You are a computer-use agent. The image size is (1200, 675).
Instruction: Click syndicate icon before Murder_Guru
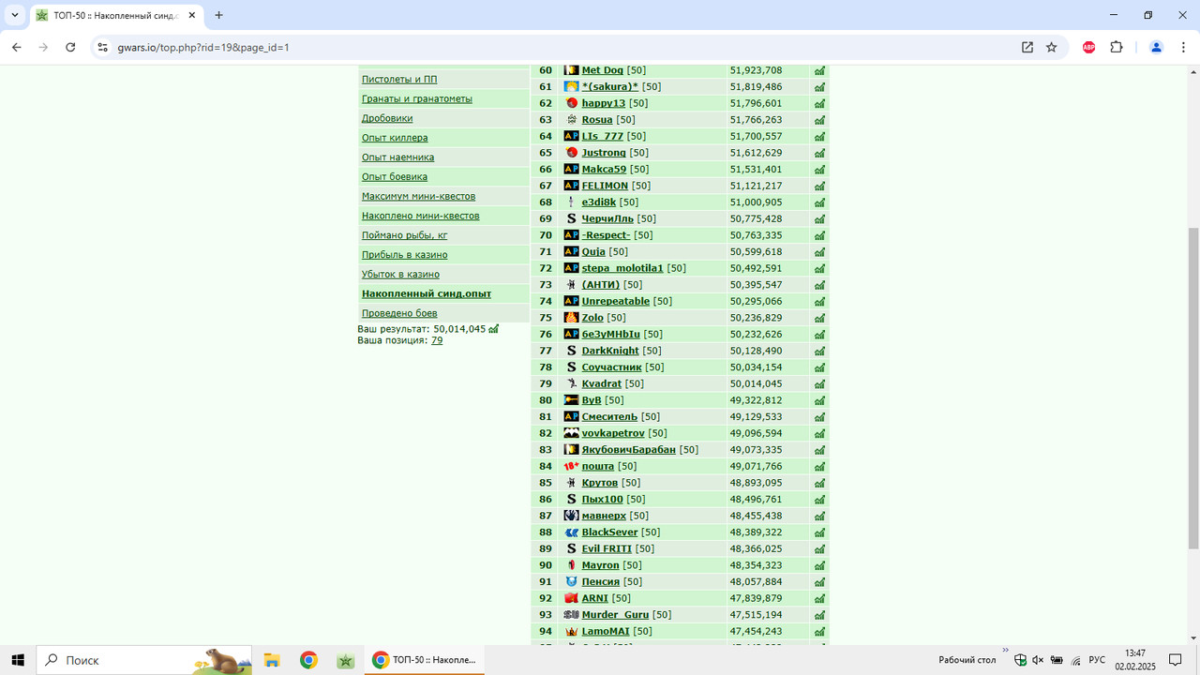[x=572, y=615]
